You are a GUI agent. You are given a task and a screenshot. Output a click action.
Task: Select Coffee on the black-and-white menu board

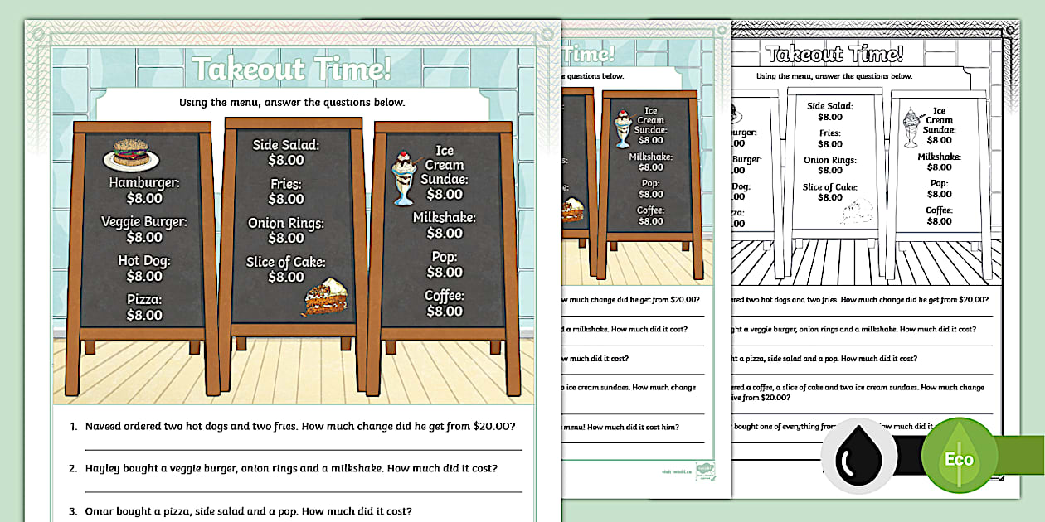click(x=939, y=215)
